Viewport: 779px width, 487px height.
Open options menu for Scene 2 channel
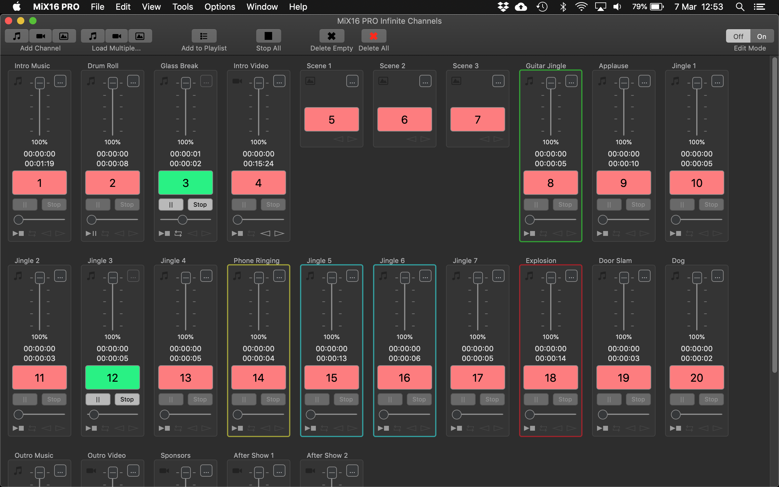425,82
